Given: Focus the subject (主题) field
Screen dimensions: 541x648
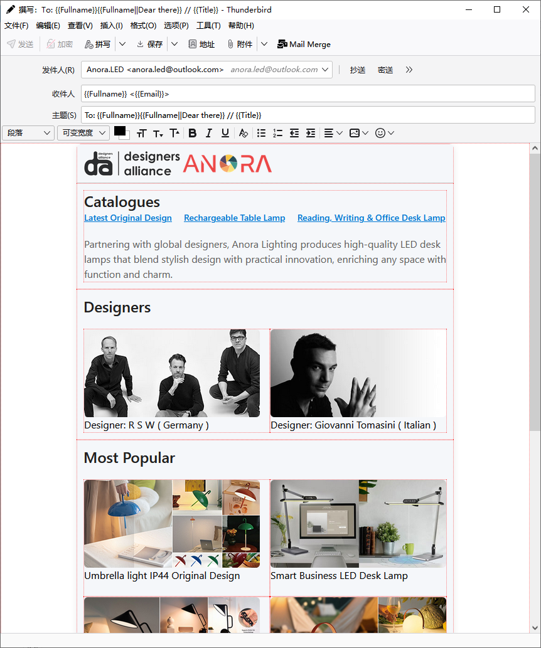Looking at the screenshot, I should tap(308, 115).
